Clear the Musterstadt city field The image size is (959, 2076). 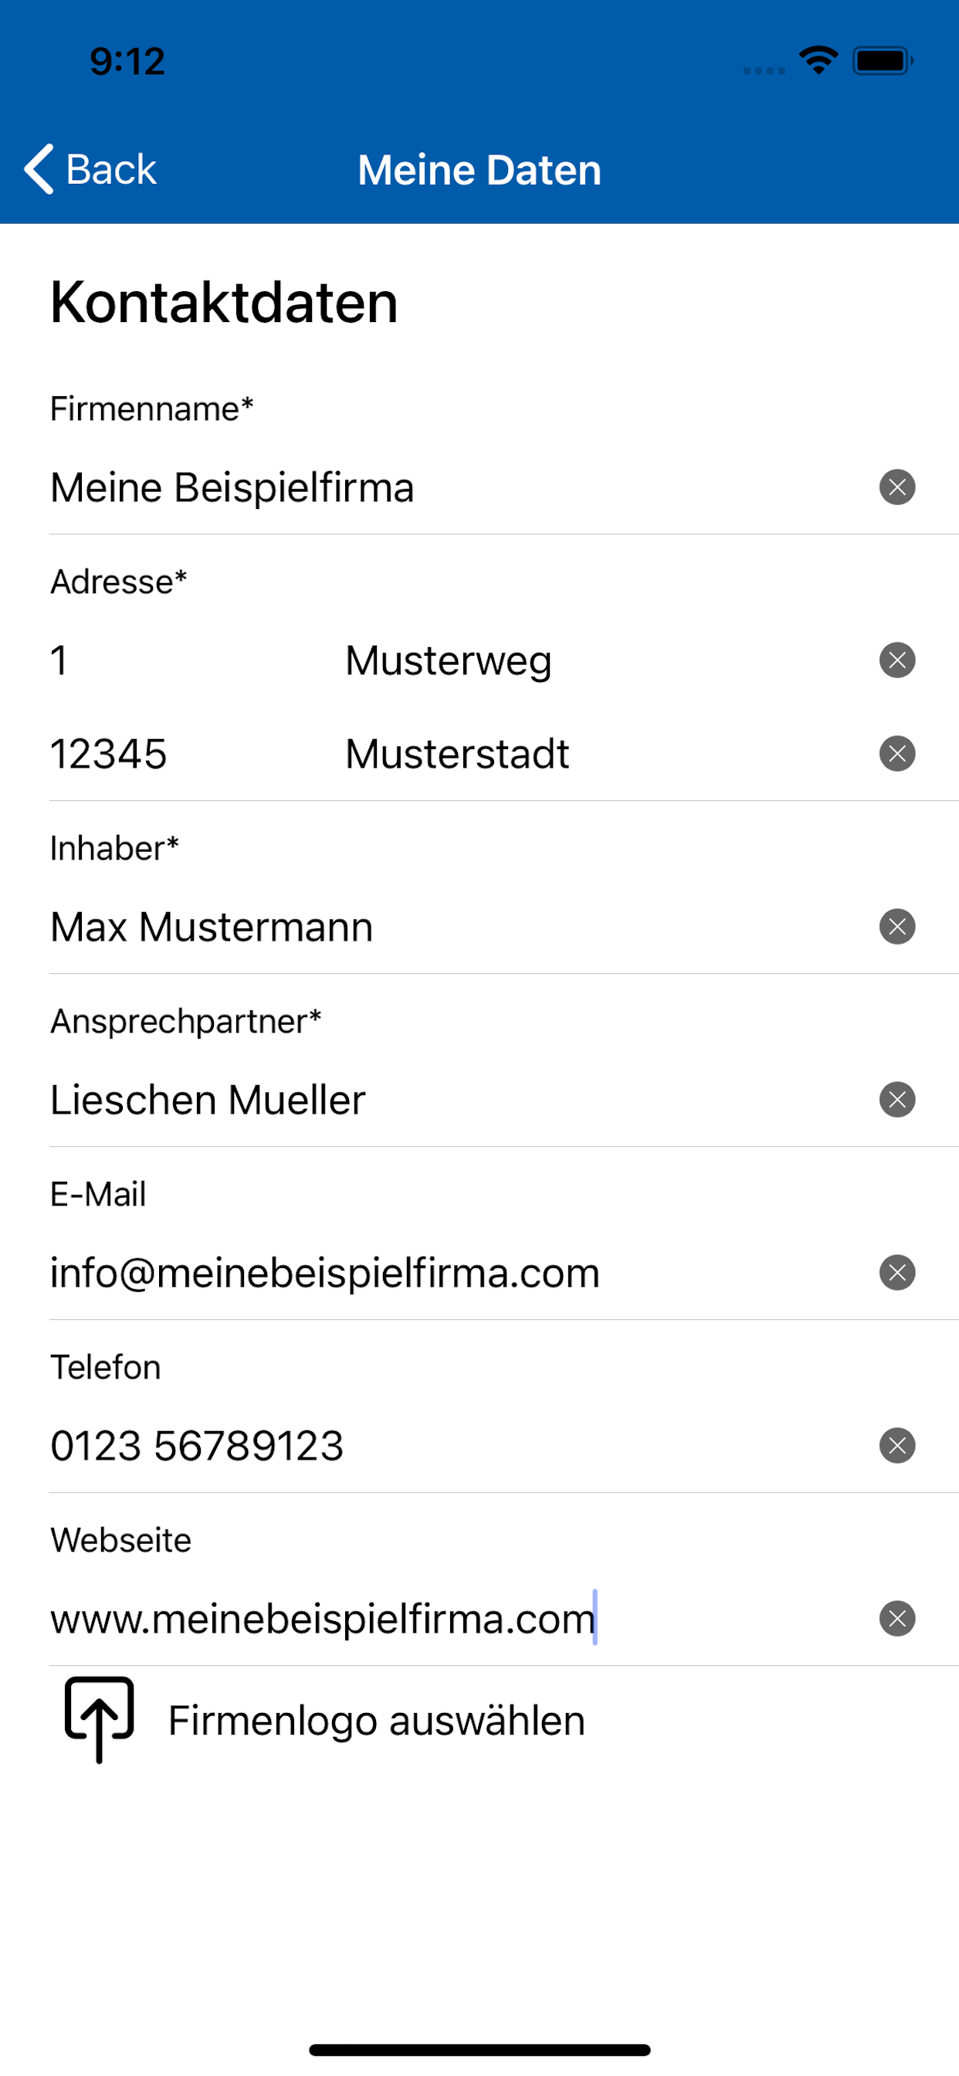tap(897, 755)
